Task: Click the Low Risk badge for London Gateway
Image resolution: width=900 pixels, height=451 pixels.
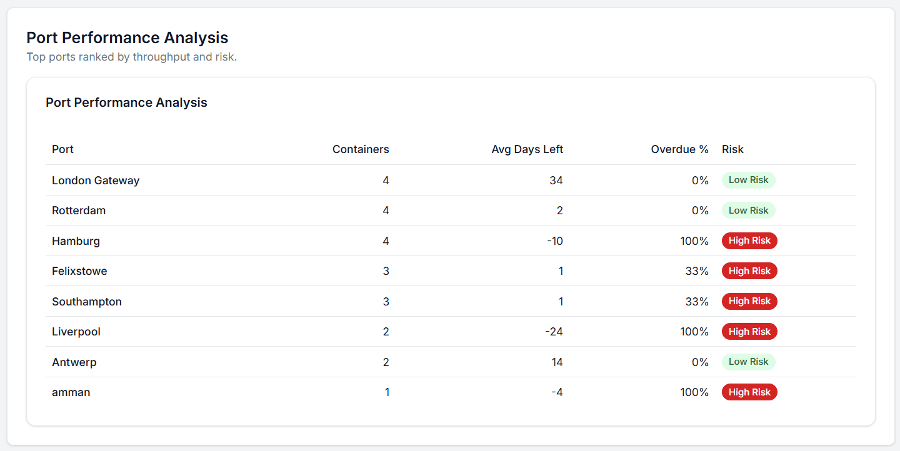Action: 749,180
